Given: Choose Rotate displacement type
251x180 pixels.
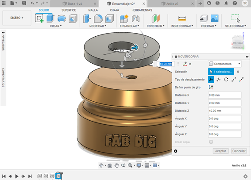Looking at the screenshot, I should coord(226,80).
